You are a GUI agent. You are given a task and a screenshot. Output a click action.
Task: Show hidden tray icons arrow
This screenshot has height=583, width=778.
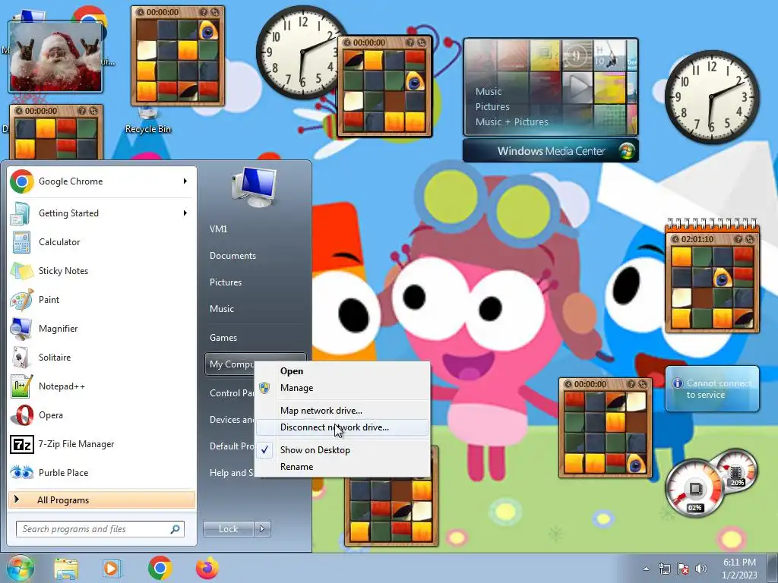point(646,569)
